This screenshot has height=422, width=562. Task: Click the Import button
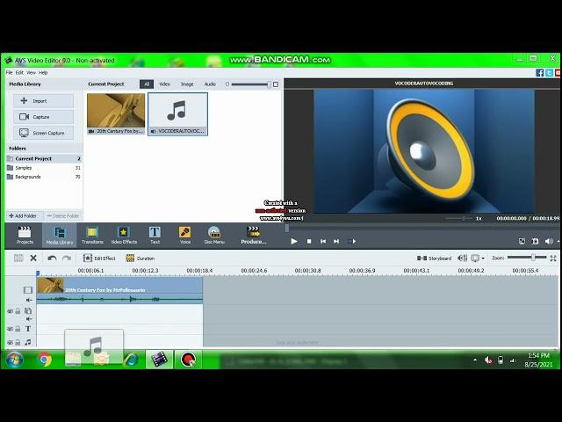(x=43, y=101)
